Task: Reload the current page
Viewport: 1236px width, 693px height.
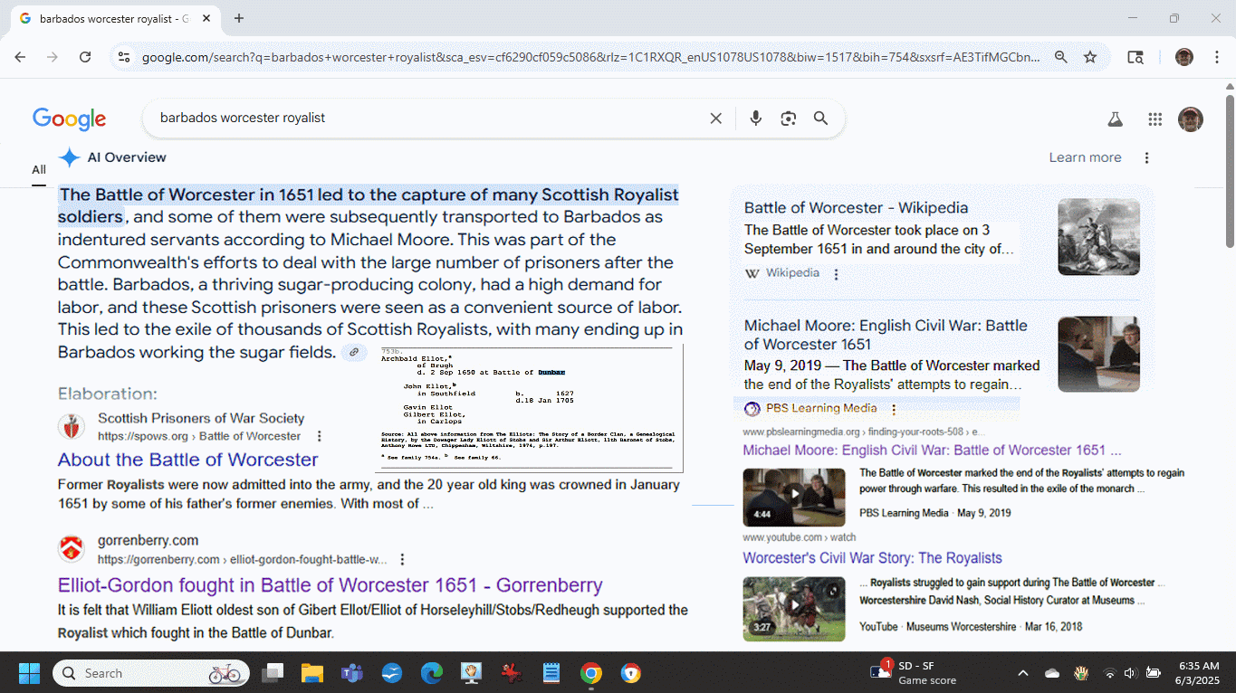Action: point(85,57)
